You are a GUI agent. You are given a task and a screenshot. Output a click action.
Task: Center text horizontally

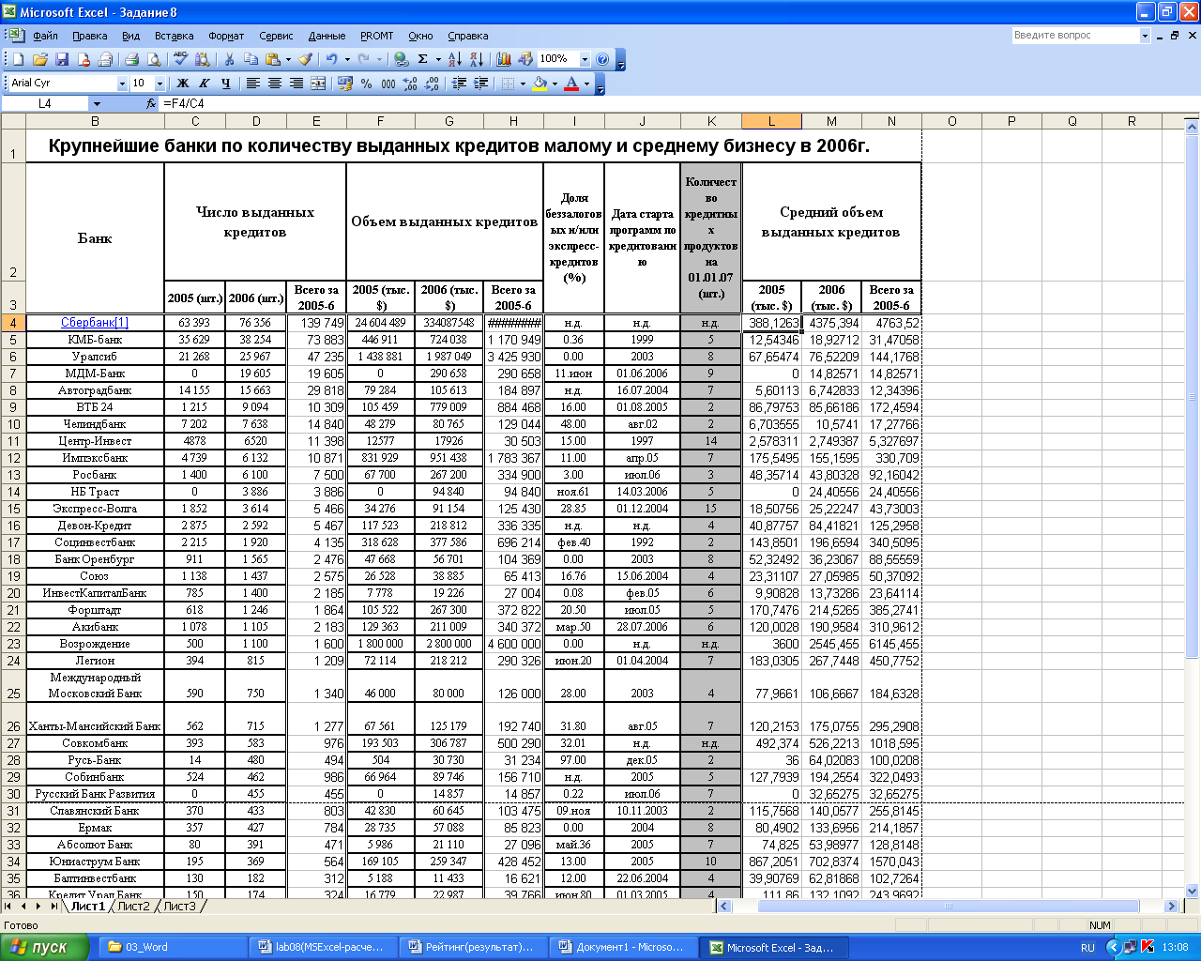click(x=275, y=84)
